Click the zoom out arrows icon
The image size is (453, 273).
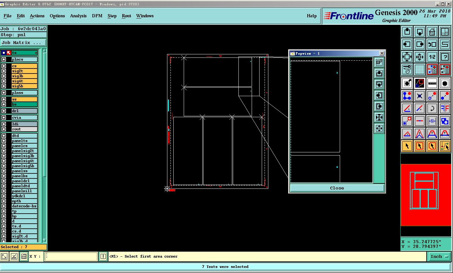420,57
